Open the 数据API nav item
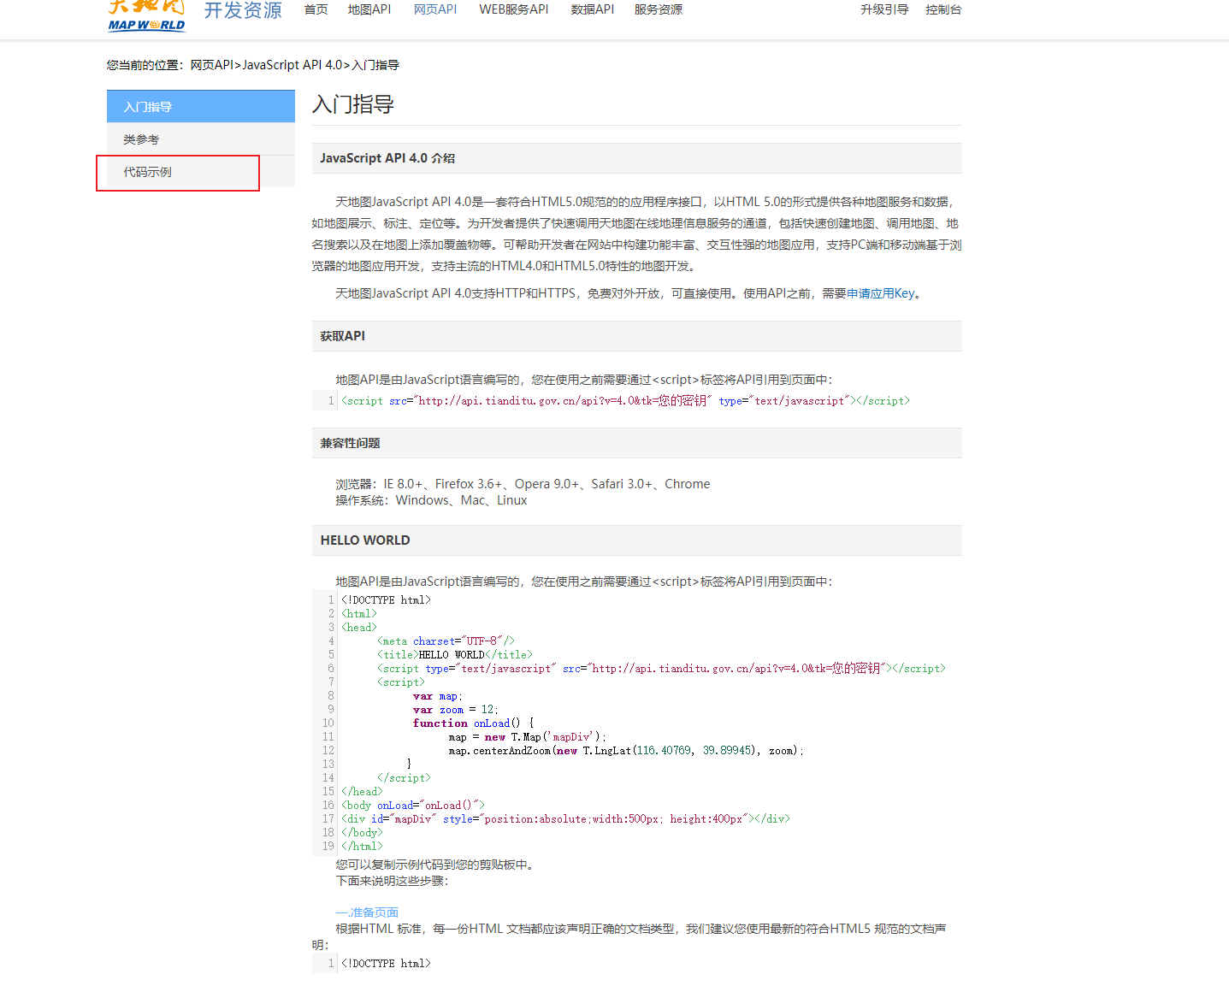1229x986 pixels. pos(593,9)
